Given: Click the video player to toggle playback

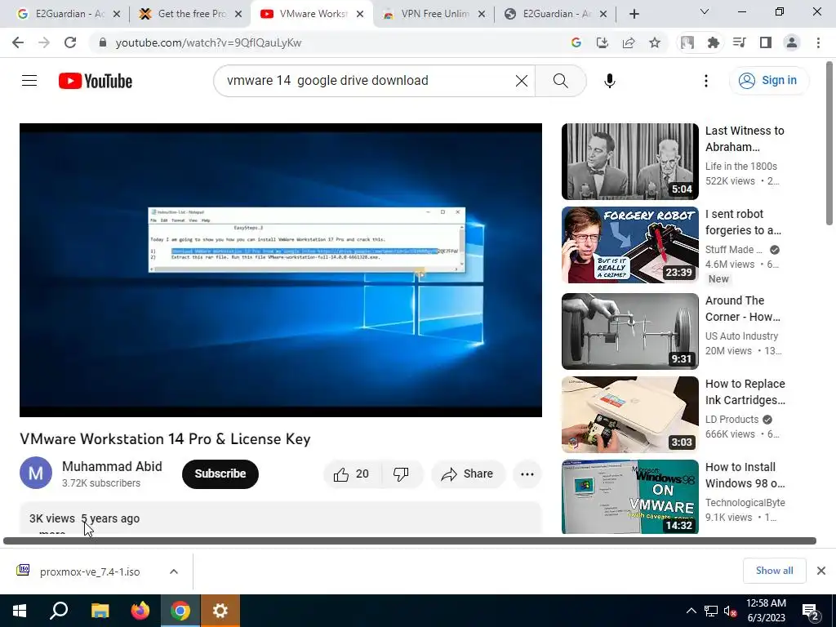Looking at the screenshot, I should click(281, 269).
